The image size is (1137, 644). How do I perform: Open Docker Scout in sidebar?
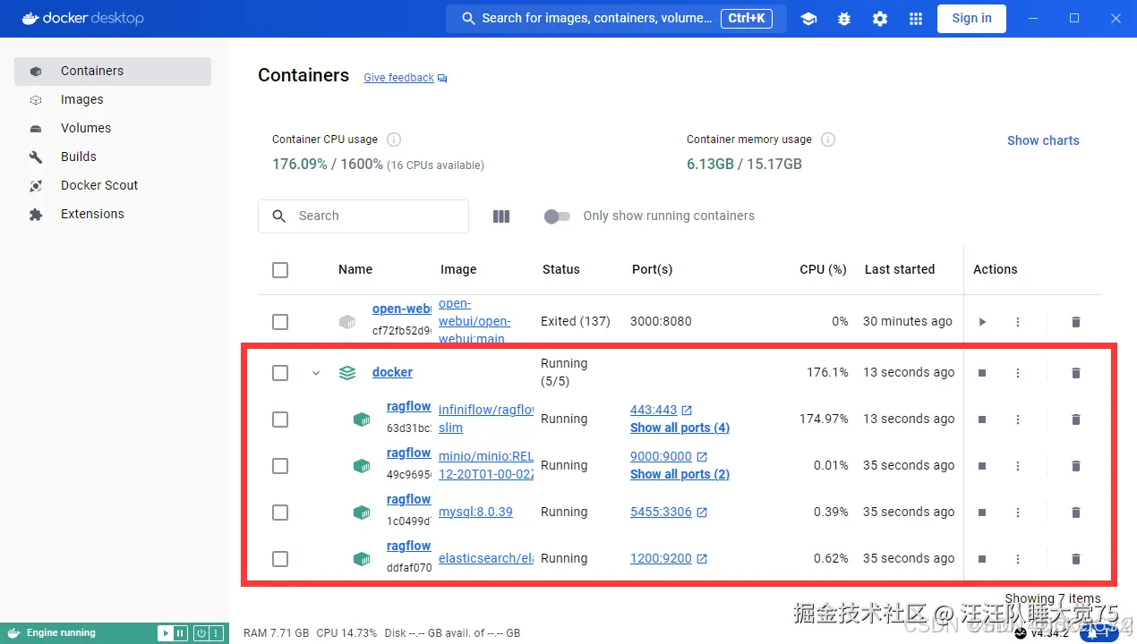(x=113, y=186)
